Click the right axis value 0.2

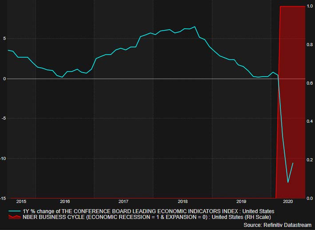[x=310, y=160]
